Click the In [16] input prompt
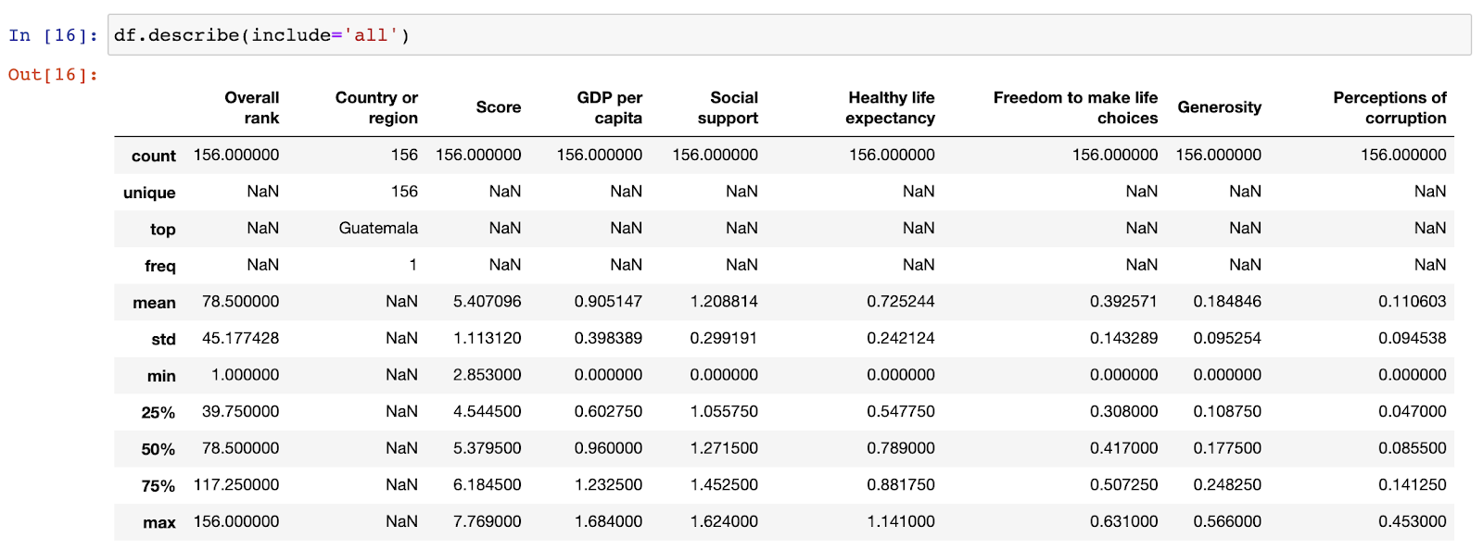 tap(53, 35)
